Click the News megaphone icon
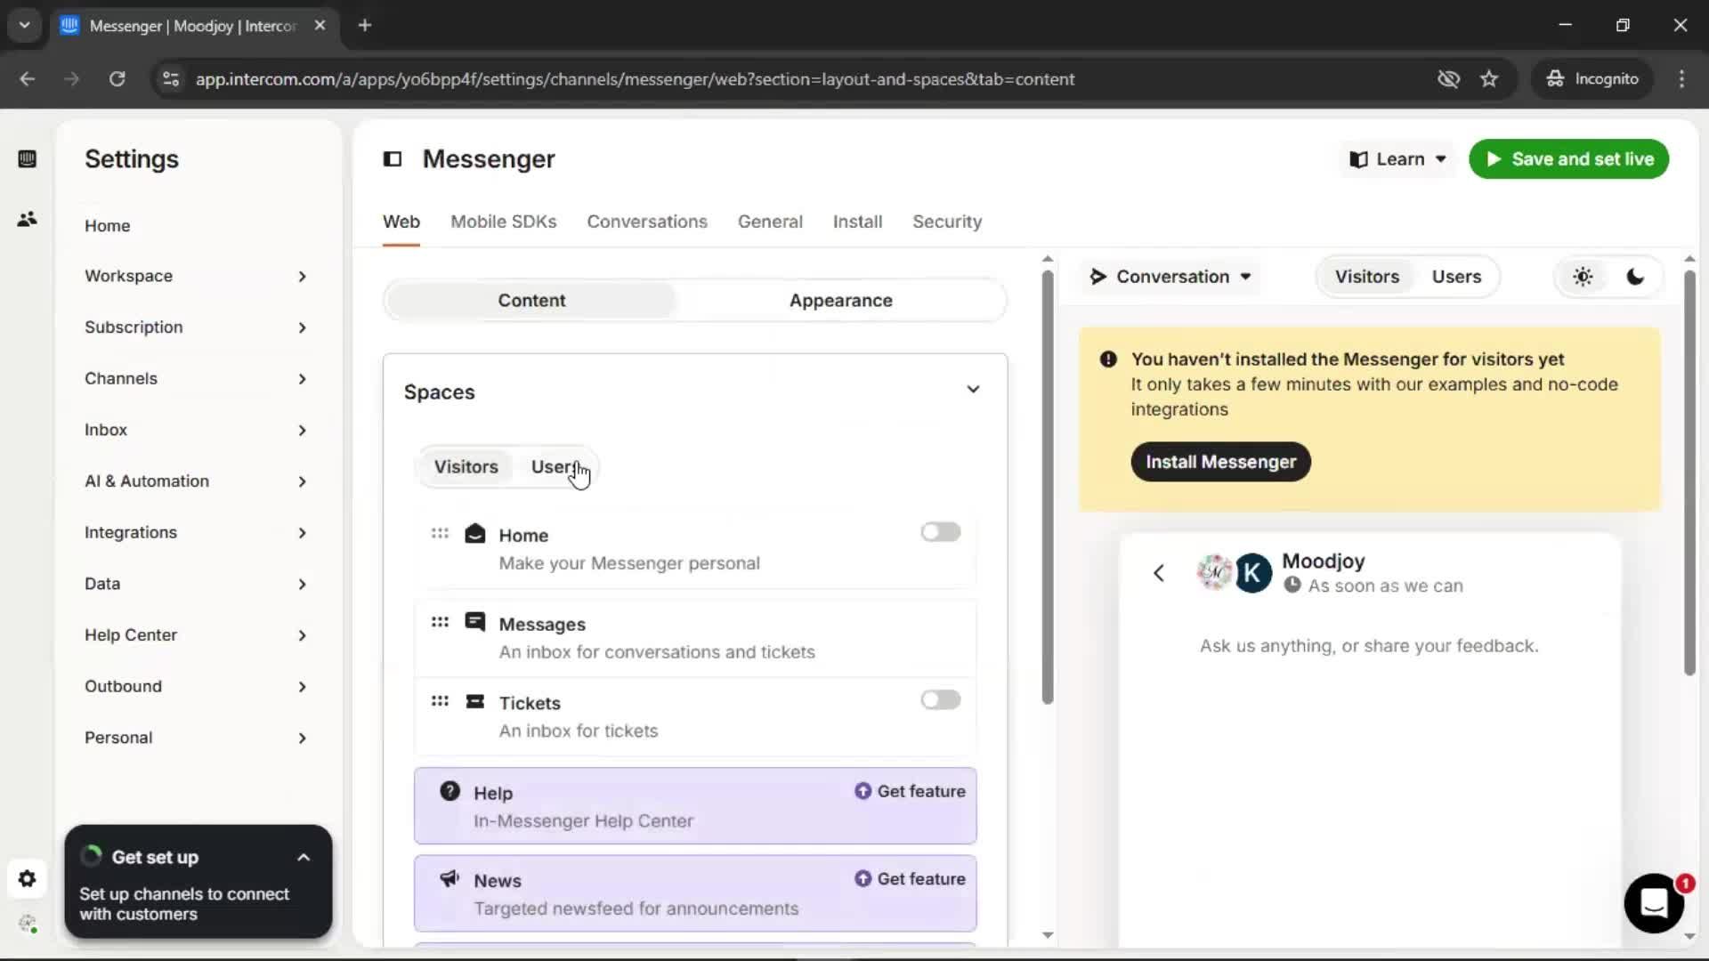This screenshot has height=961, width=1709. 450,879
